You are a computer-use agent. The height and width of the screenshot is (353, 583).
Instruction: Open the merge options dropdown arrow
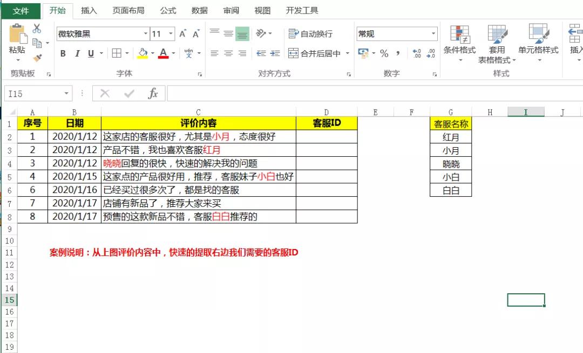[x=347, y=53]
